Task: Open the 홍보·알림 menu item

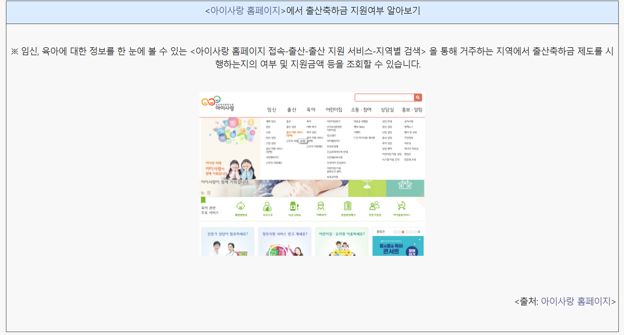Action: [413, 109]
